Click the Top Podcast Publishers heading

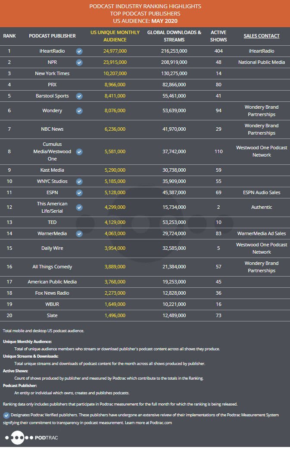tap(145, 13)
